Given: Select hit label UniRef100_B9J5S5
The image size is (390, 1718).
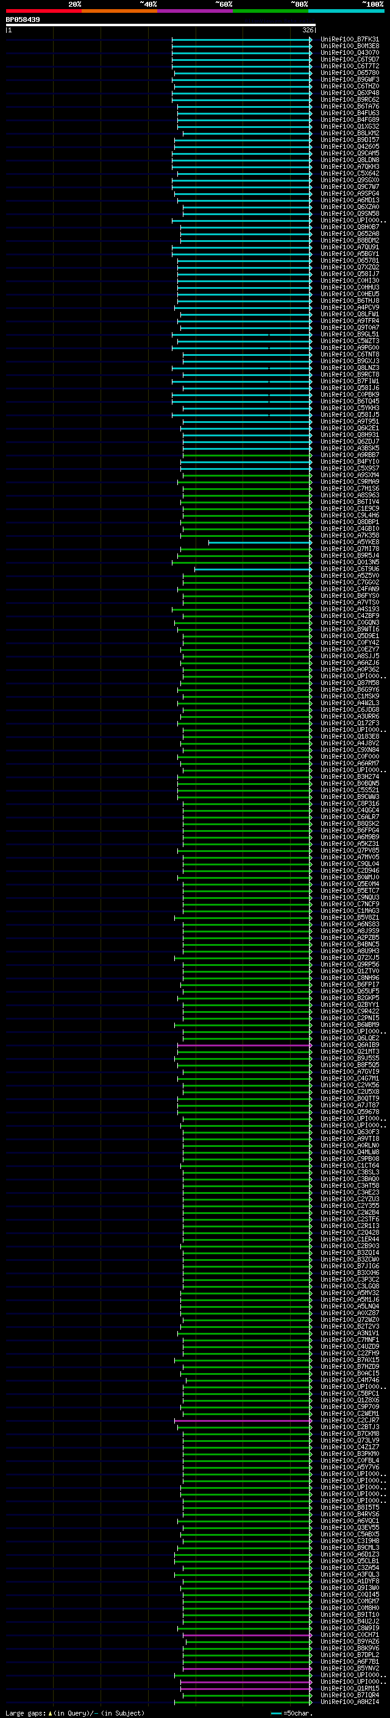Looking at the screenshot, I should 350,1059.
